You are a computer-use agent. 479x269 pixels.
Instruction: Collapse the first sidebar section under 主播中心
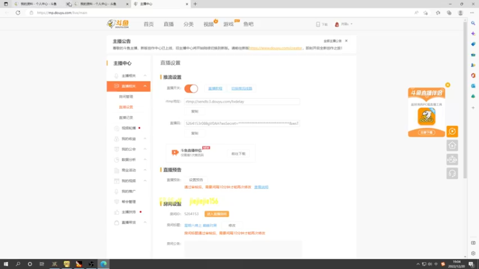(145, 76)
